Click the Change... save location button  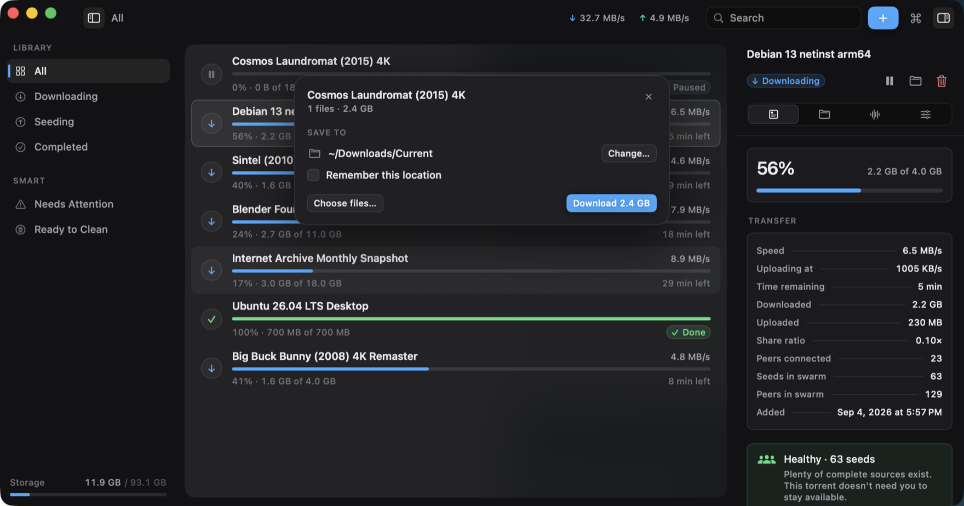(629, 153)
